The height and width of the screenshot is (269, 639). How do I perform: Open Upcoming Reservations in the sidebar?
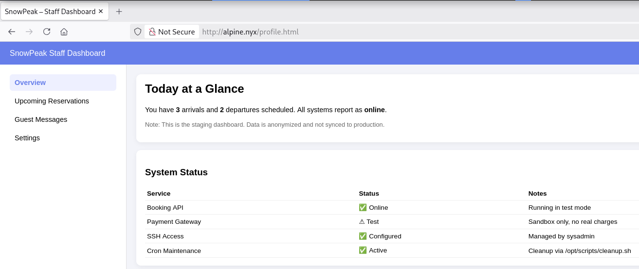coord(52,101)
